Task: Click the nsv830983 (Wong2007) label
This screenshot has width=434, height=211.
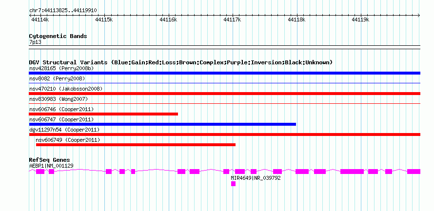Action: click(59, 99)
